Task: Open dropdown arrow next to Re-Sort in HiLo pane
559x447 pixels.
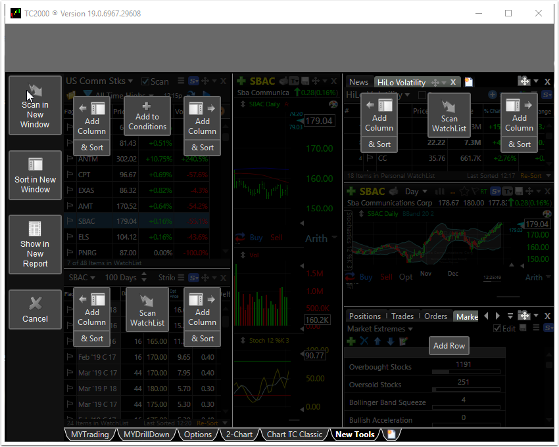Action: pos(548,175)
